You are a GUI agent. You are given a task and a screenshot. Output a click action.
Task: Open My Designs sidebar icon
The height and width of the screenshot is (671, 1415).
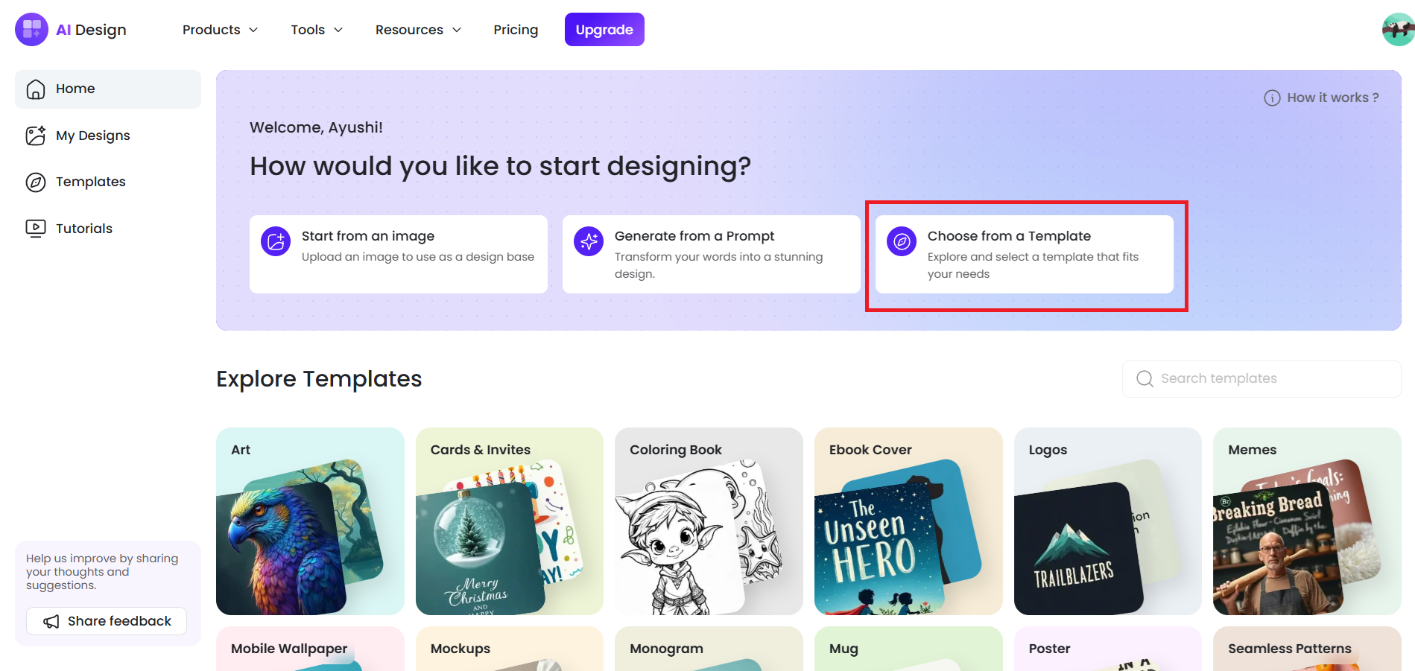coord(36,136)
